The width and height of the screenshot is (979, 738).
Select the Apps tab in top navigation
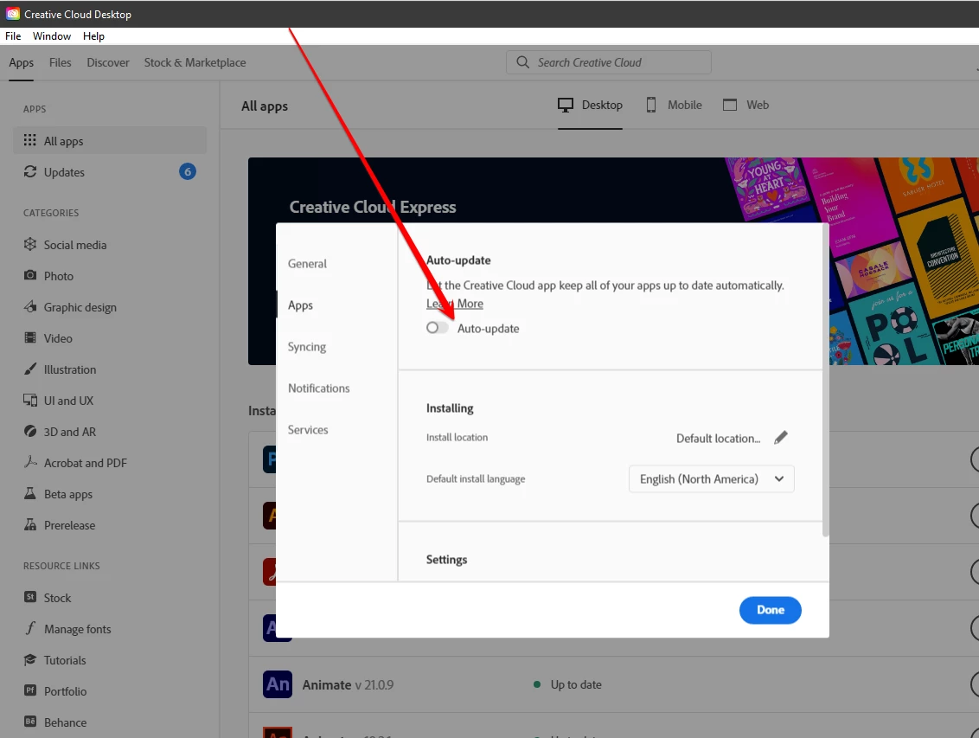pyautogui.click(x=22, y=62)
